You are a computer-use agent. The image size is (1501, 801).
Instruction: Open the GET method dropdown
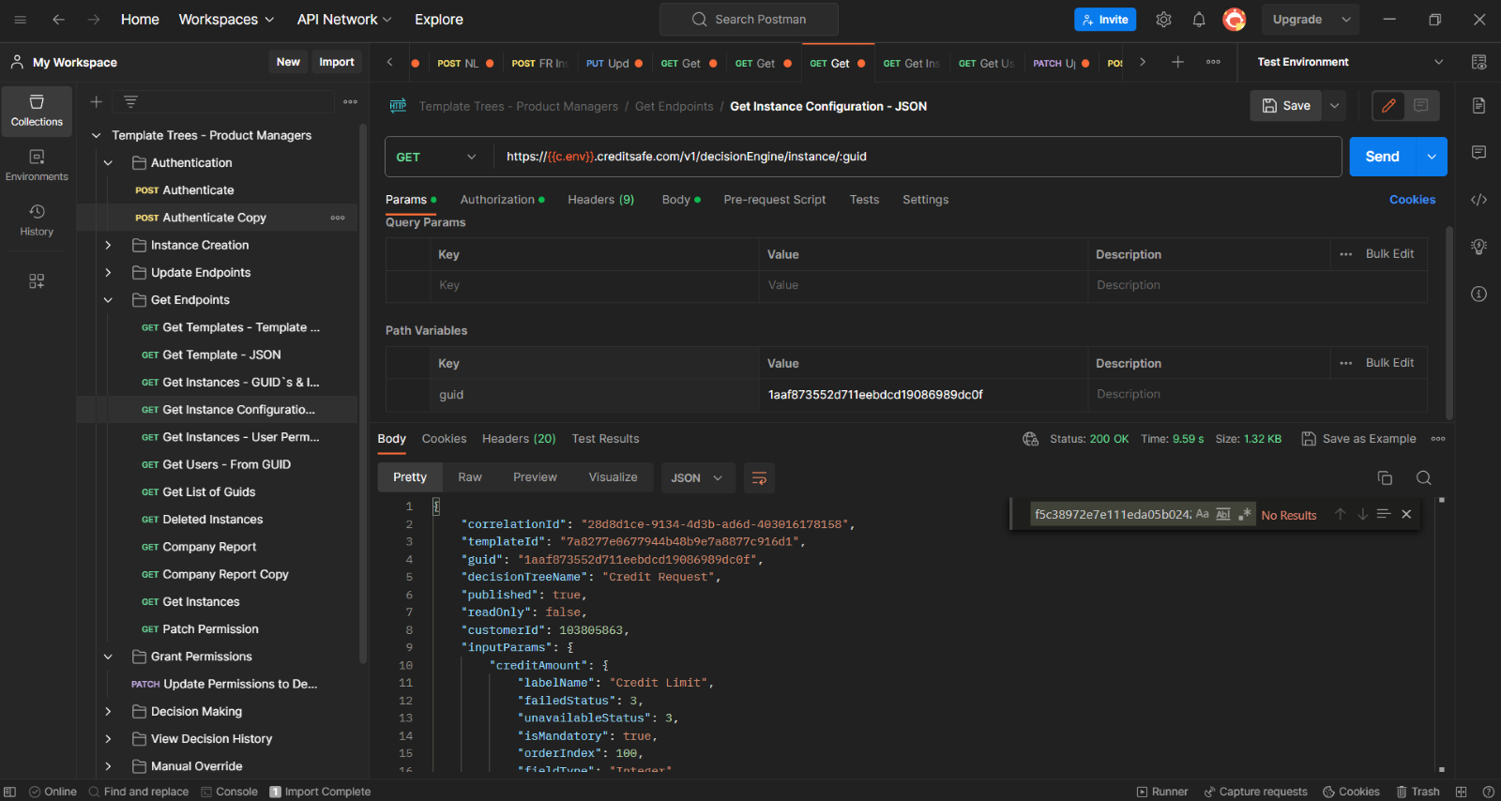[437, 158]
